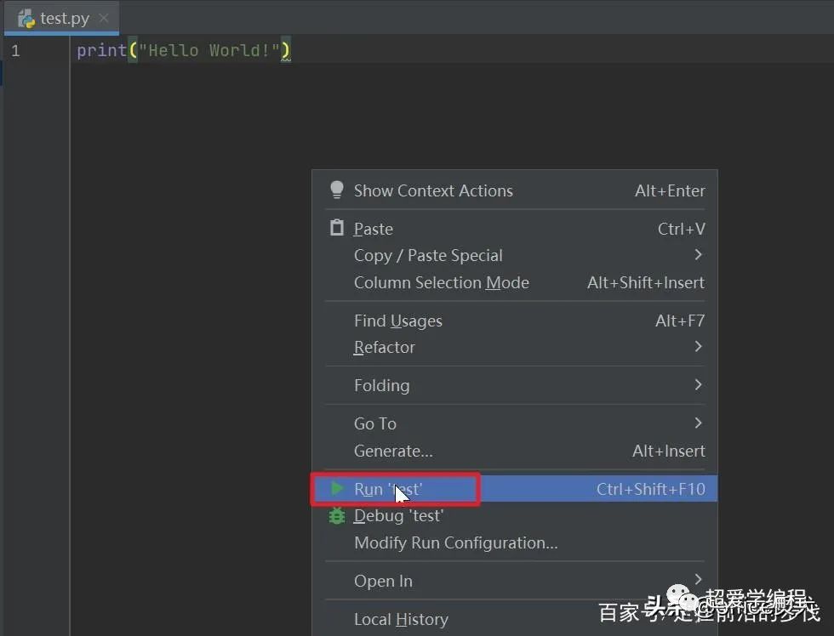Expand the Go To chevron arrow

pyautogui.click(x=699, y=423)
